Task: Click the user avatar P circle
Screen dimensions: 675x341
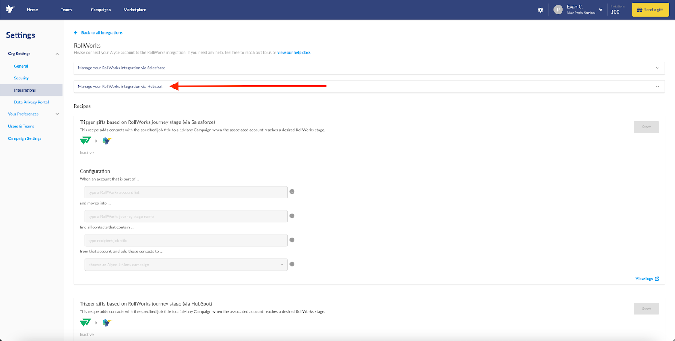Action: (558, 10)
